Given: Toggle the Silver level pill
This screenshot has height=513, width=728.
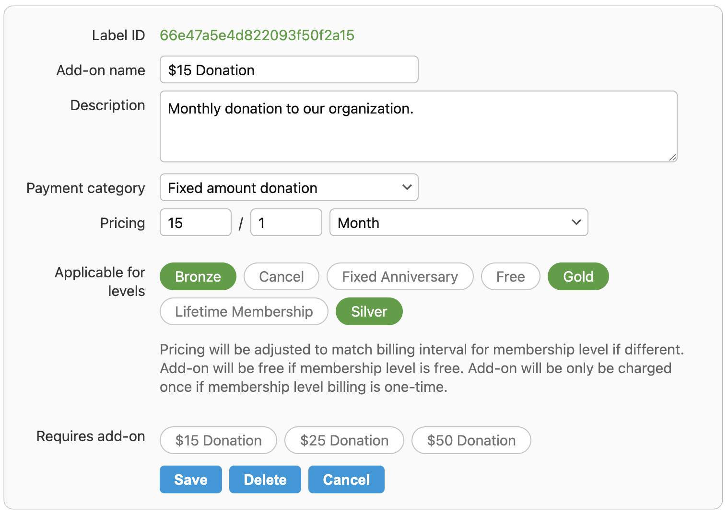Looking at the screenshot, I should (x=369, y=311).
